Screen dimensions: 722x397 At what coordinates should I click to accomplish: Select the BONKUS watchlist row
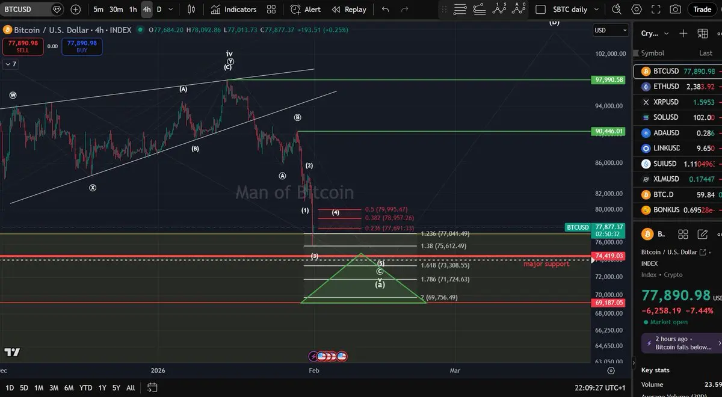click(677, 210)
